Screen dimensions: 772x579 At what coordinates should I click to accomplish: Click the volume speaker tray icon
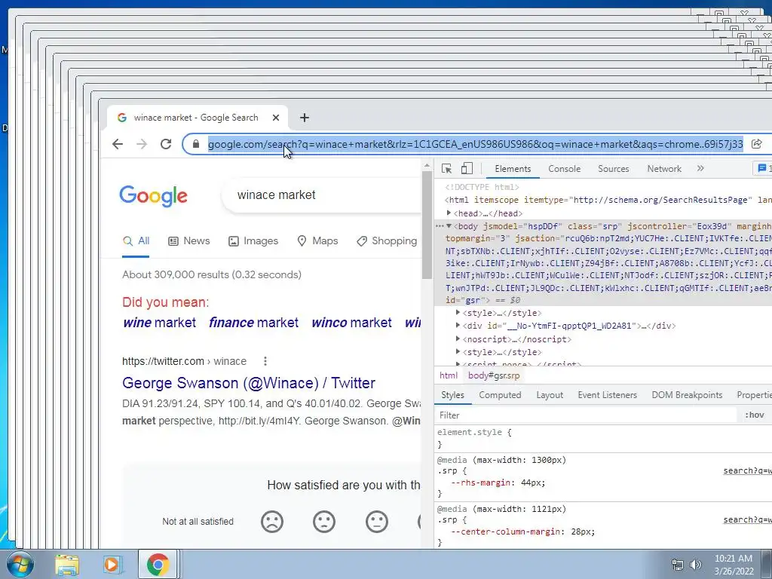click(x=695, y=565)
